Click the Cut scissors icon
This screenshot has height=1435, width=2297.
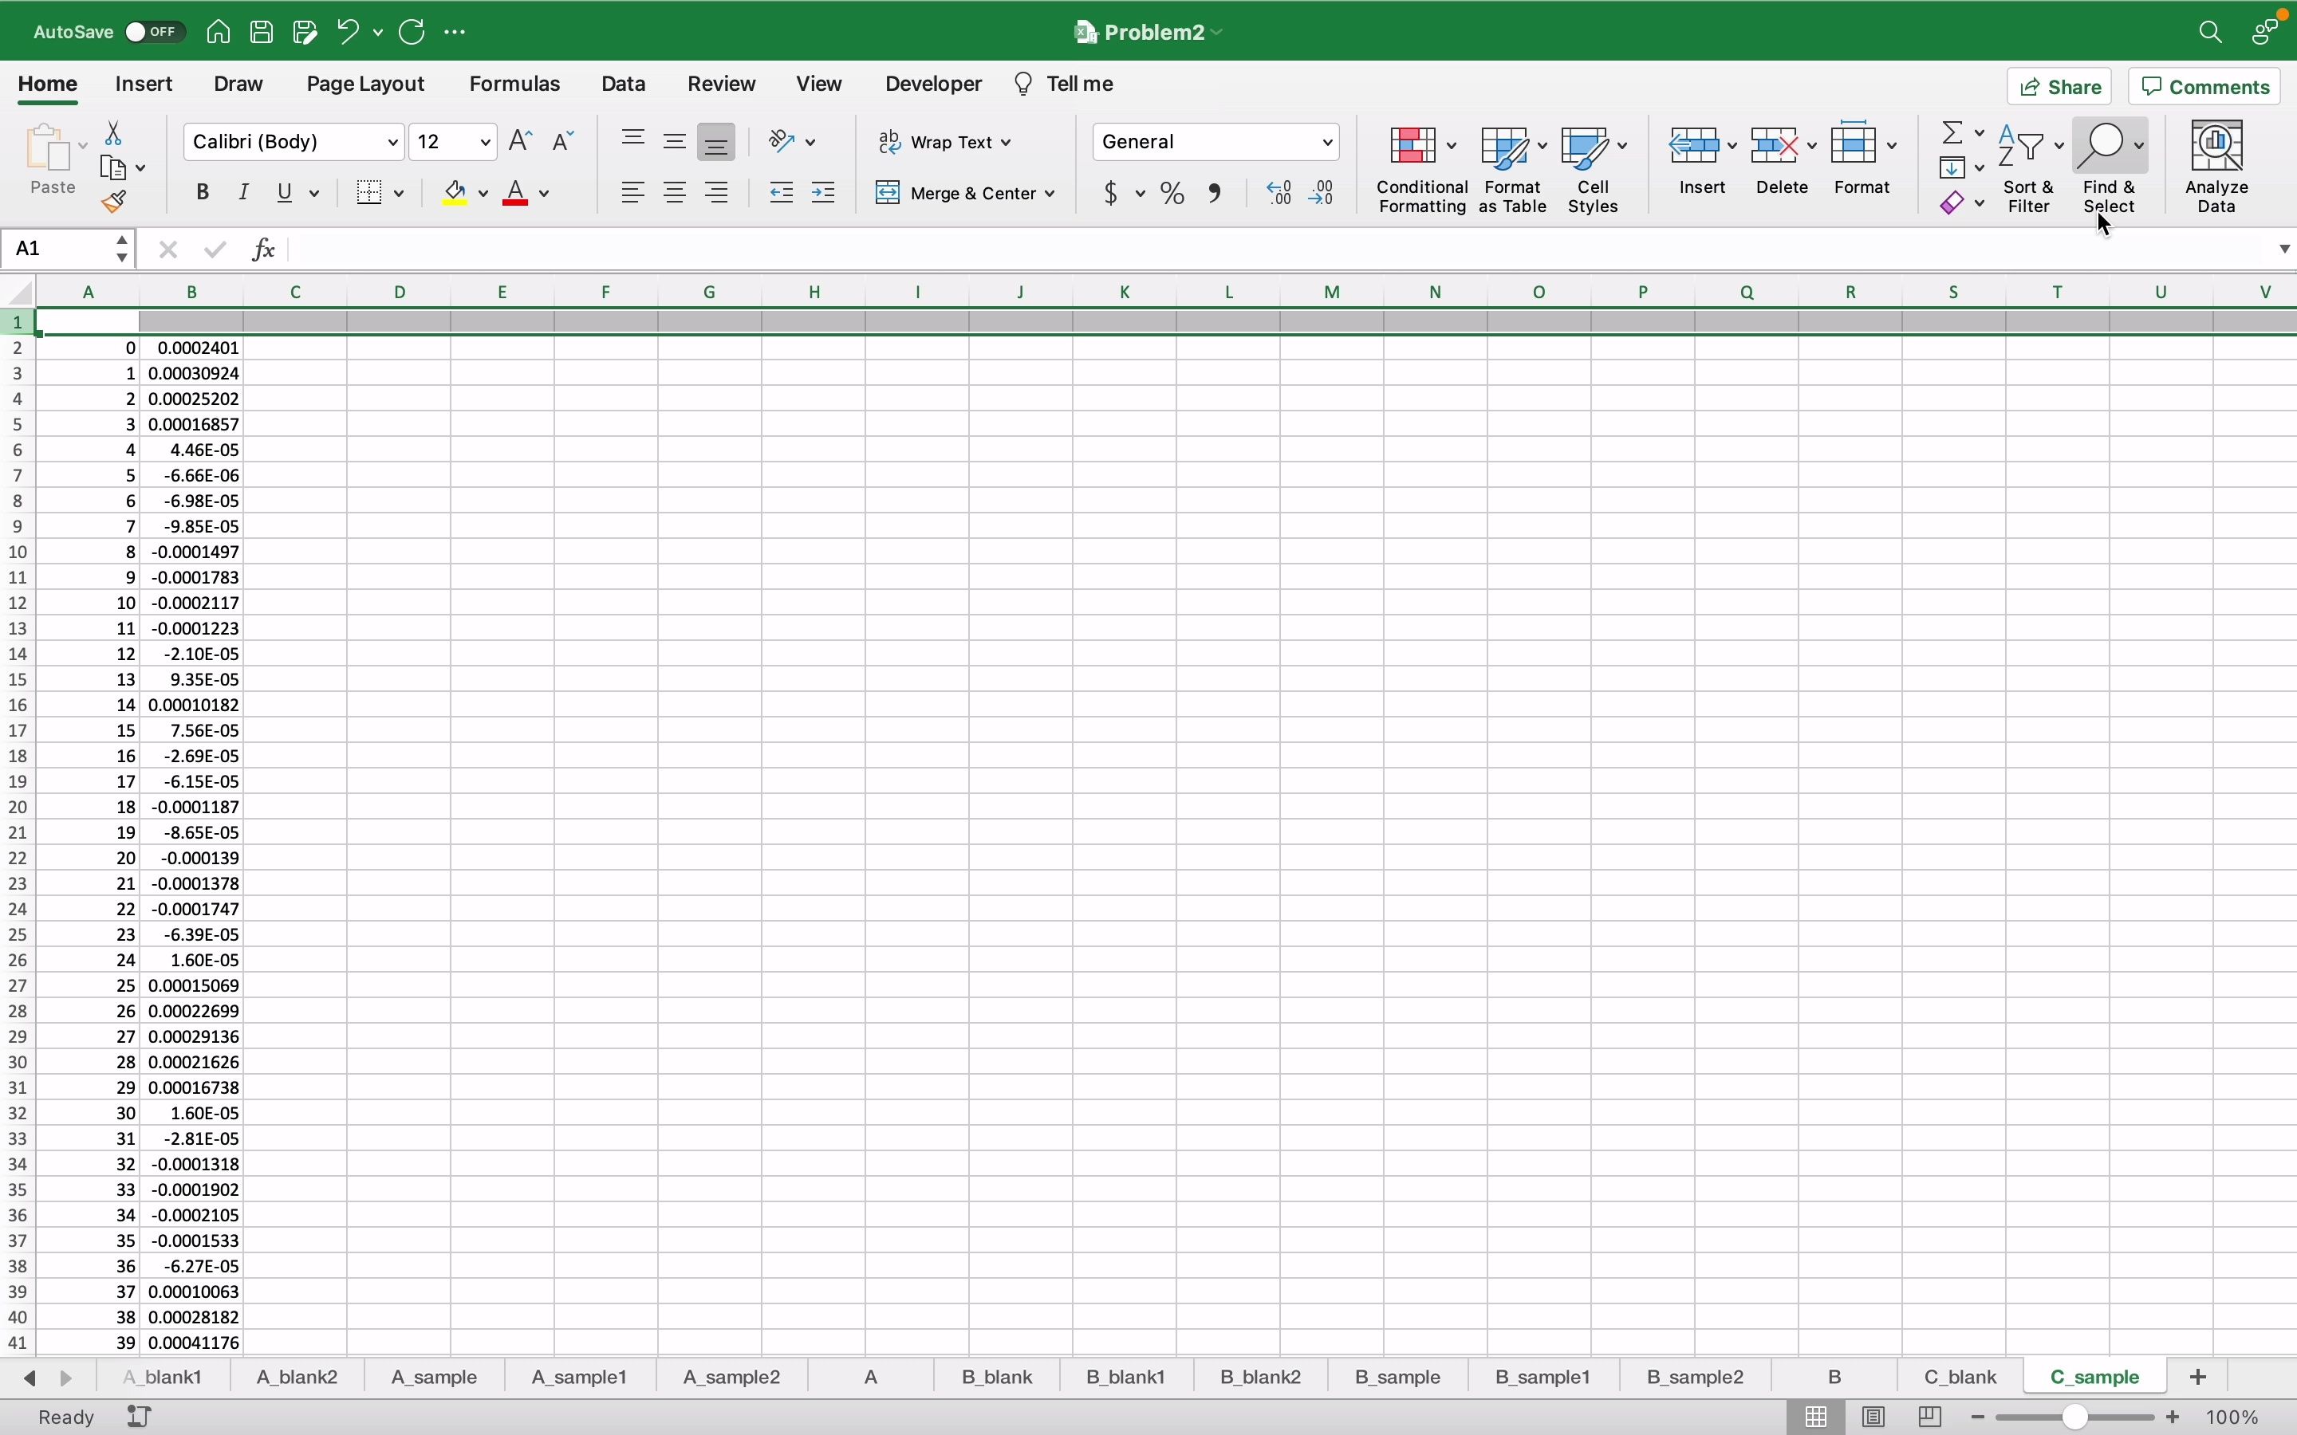point(114,133)
